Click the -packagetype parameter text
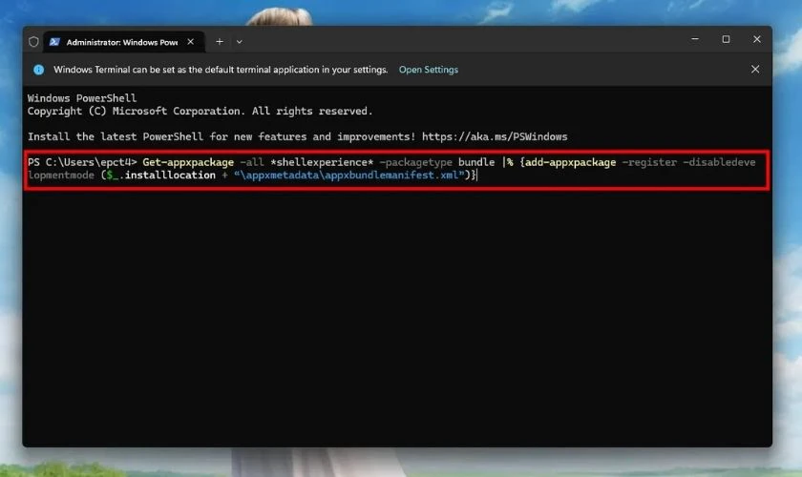This screenshot has width=802, height=477. pos(416,162)
